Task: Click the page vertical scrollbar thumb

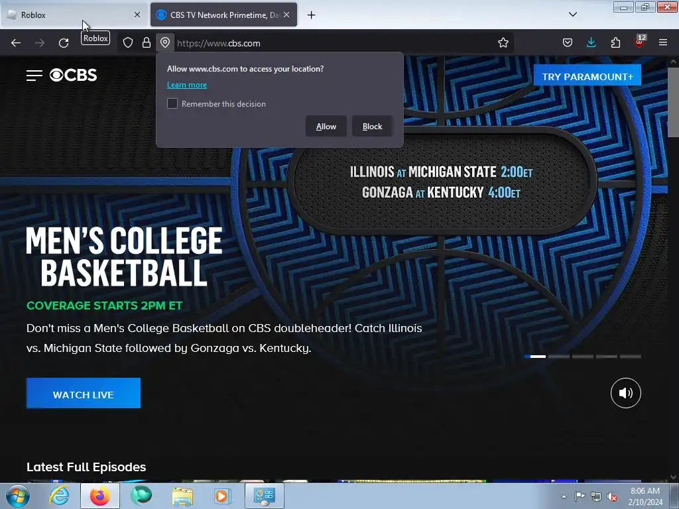Action: click(x=674, y=102)
